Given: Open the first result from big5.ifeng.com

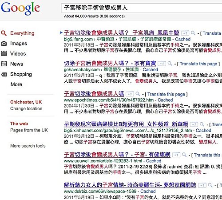Looking at the screenshot, I should pyautogui.click(x=121, y=33).
